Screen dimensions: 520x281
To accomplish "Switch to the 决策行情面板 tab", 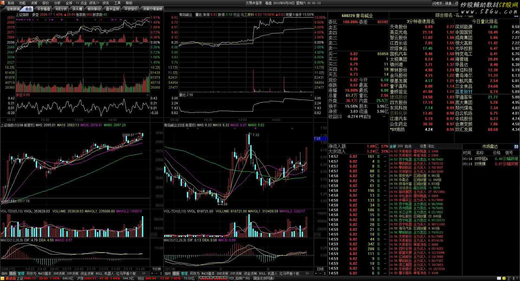I will pyautogui.click(x=153, y=9).
